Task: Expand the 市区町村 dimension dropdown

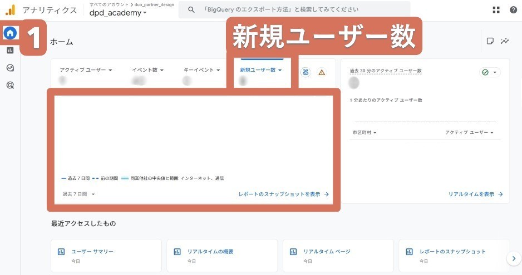Action: [x=365, y=133]
